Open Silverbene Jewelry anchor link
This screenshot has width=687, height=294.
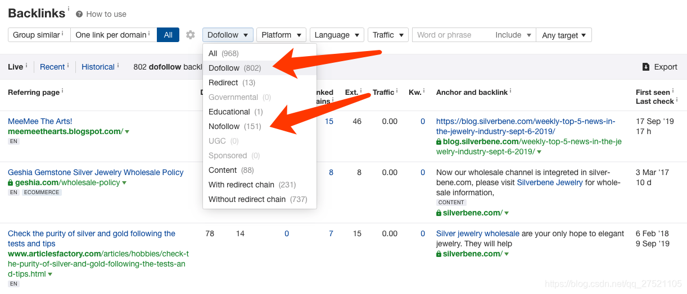point(549,183)
